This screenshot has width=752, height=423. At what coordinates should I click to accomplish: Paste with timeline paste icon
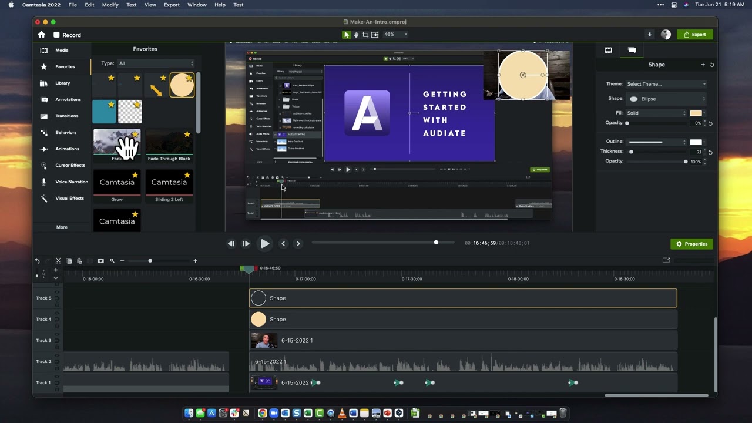pyautogui.click(x=79, y=261)
